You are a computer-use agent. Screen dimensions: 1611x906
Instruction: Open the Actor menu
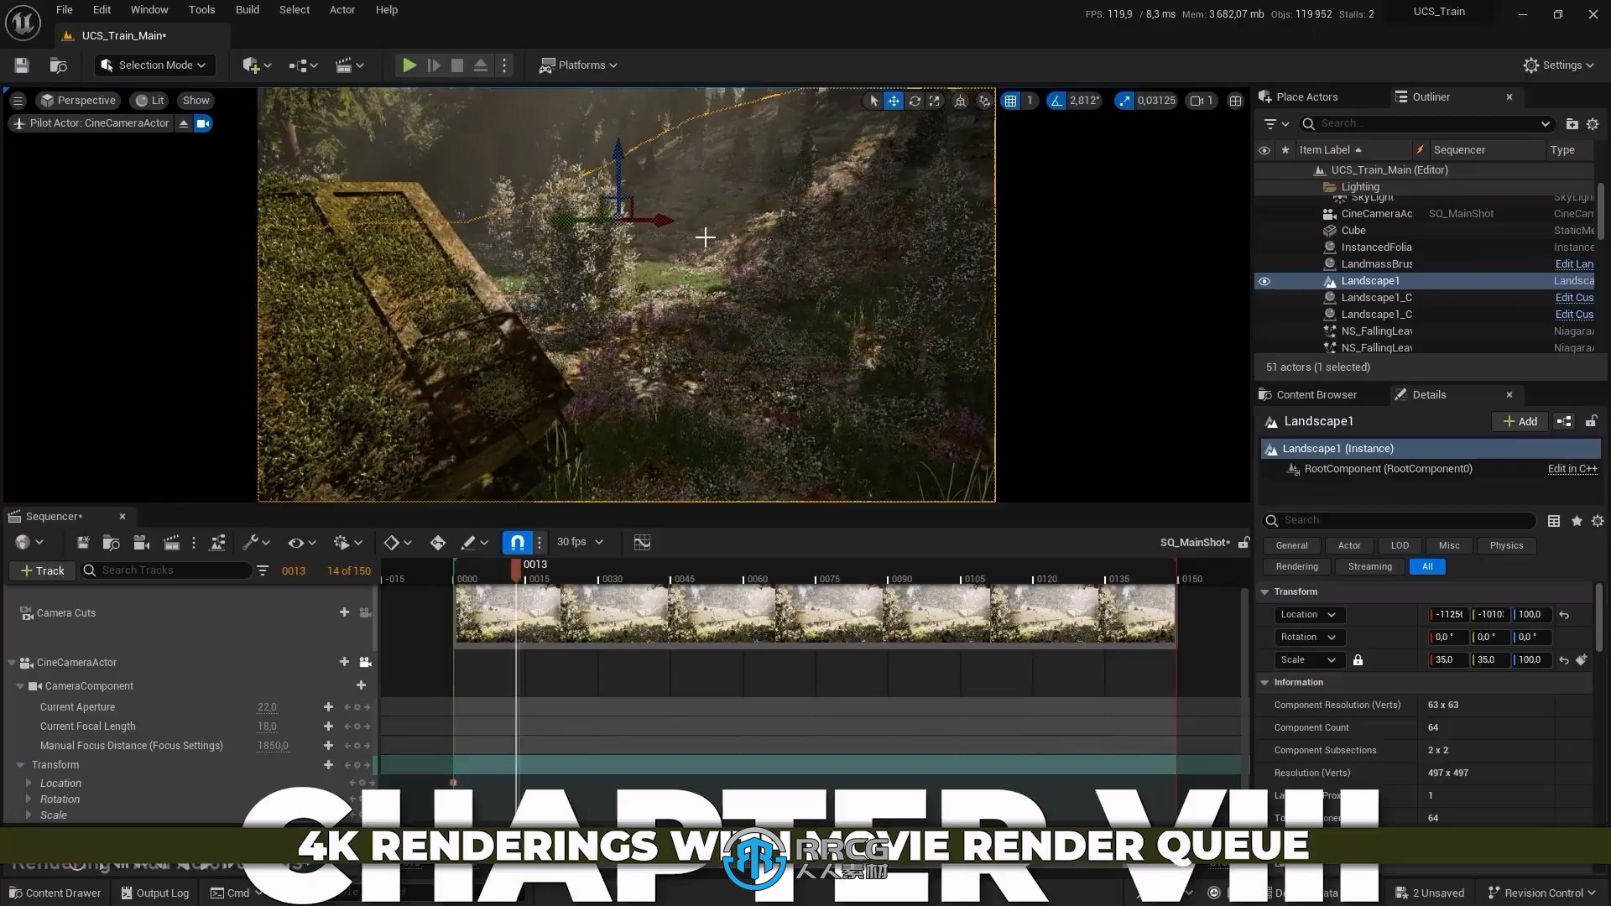[x=342, y=10]
